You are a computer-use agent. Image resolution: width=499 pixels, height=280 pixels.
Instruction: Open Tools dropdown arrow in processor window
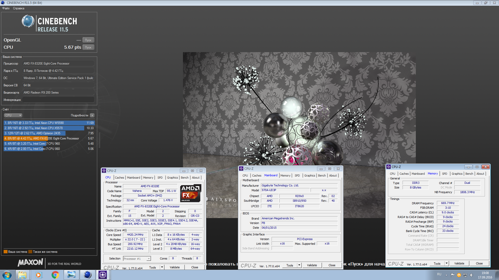(162, 267)
